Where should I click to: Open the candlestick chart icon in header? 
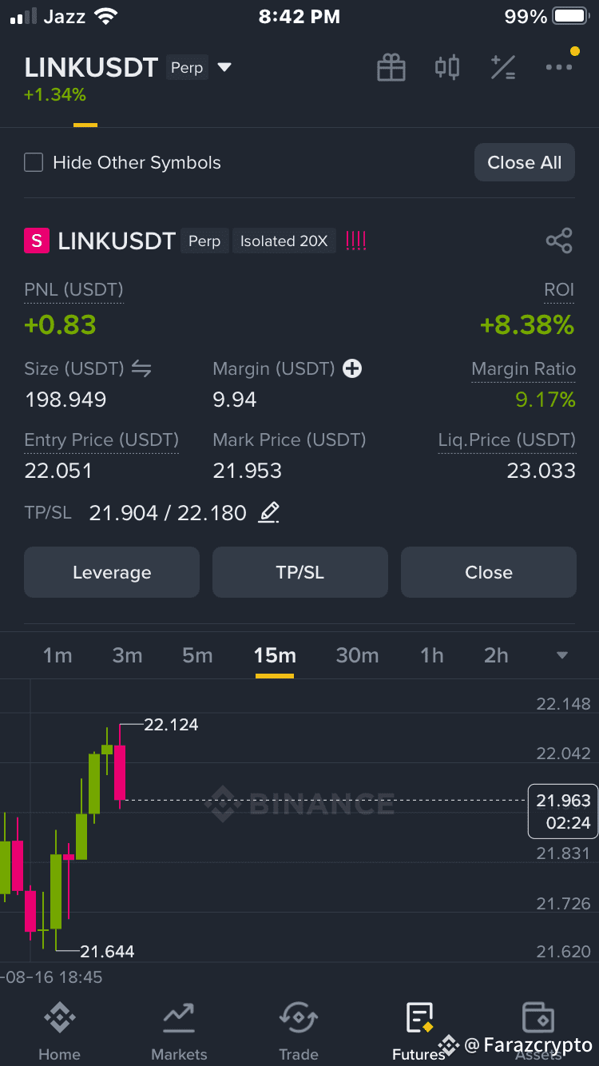point(447,67)
